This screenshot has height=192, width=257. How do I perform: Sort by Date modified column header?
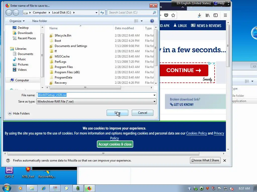pos(124,28)
